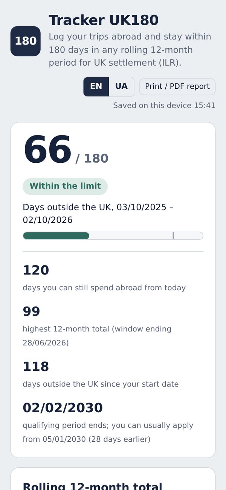Click the 118 days since start figure
226x490 pixels.
pyautogui.click(x=36, y=367)
